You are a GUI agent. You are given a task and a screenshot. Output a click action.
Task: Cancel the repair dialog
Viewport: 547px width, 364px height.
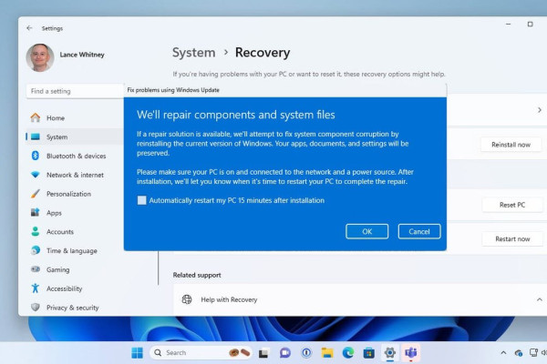(x=419, y=232)
